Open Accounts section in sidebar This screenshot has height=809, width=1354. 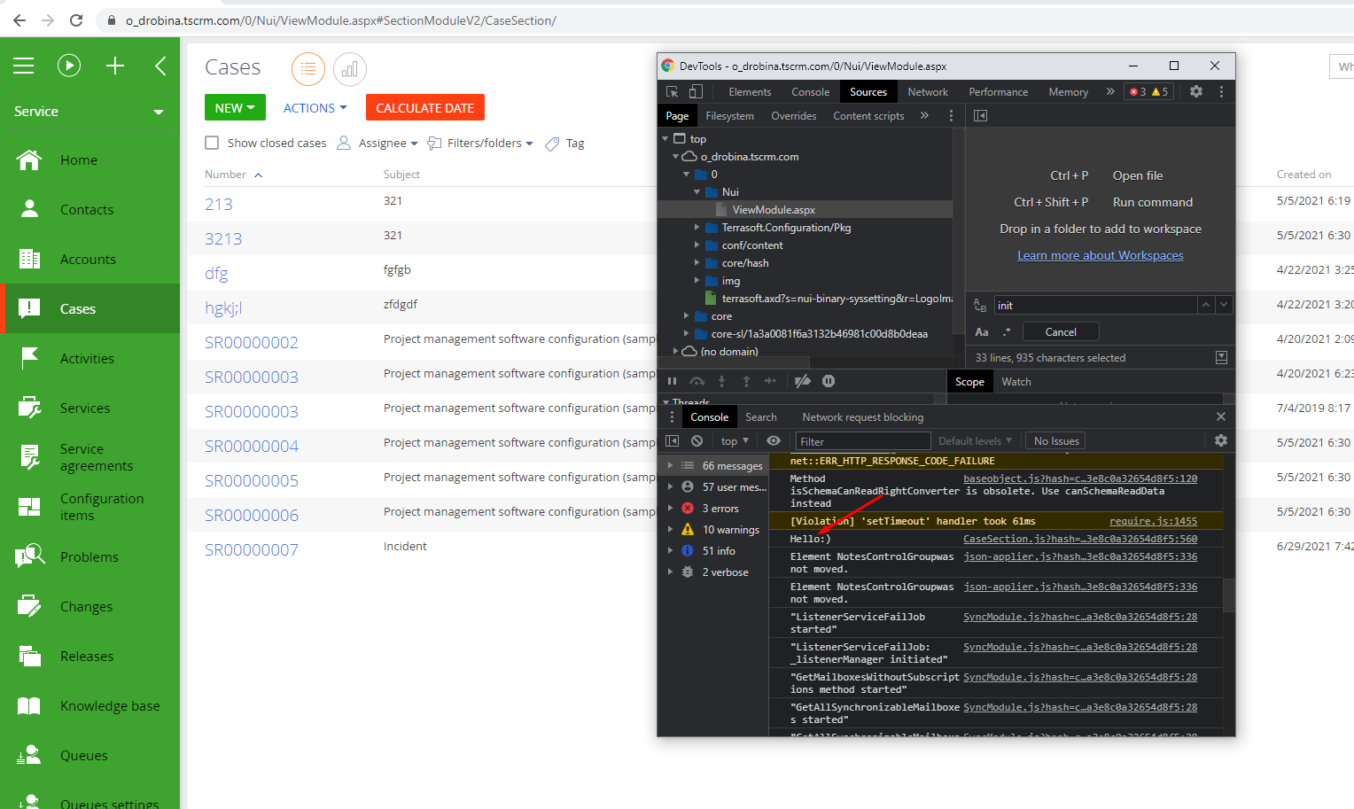(89, 260)
